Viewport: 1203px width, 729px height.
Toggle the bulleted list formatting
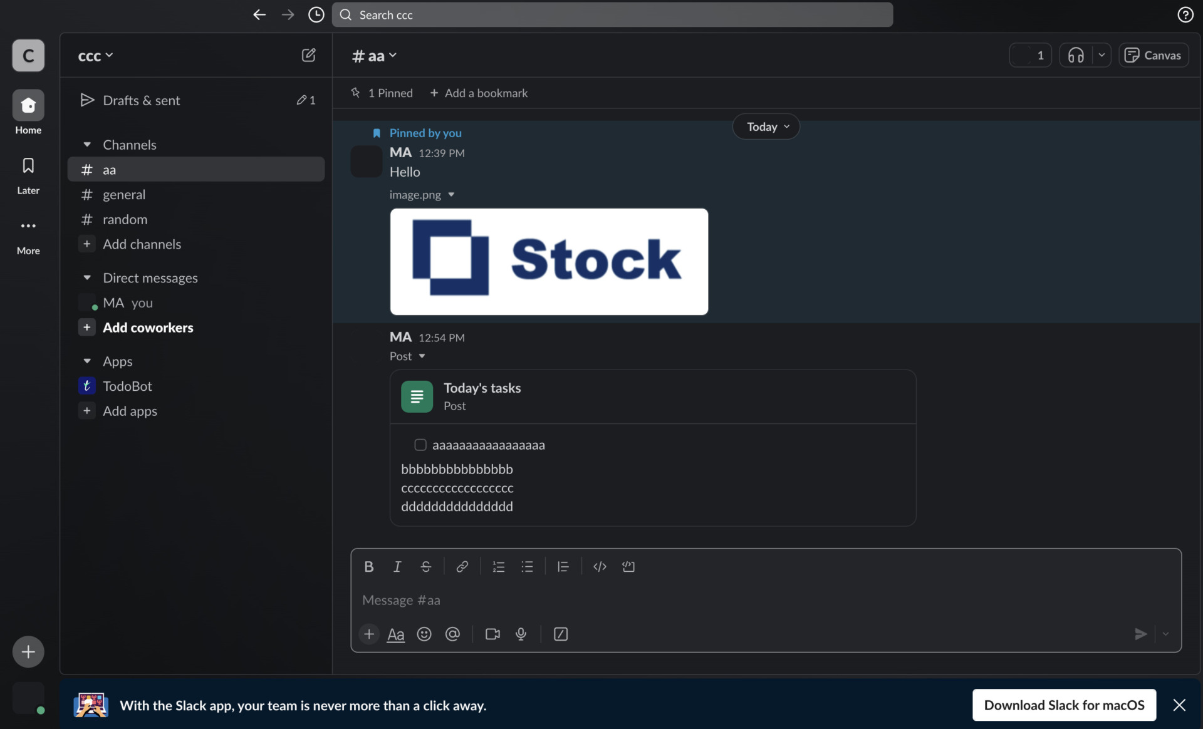click(528, 566)
